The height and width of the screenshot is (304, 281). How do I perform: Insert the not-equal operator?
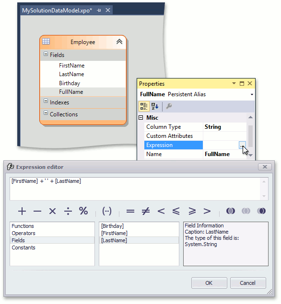coord(146,211)
